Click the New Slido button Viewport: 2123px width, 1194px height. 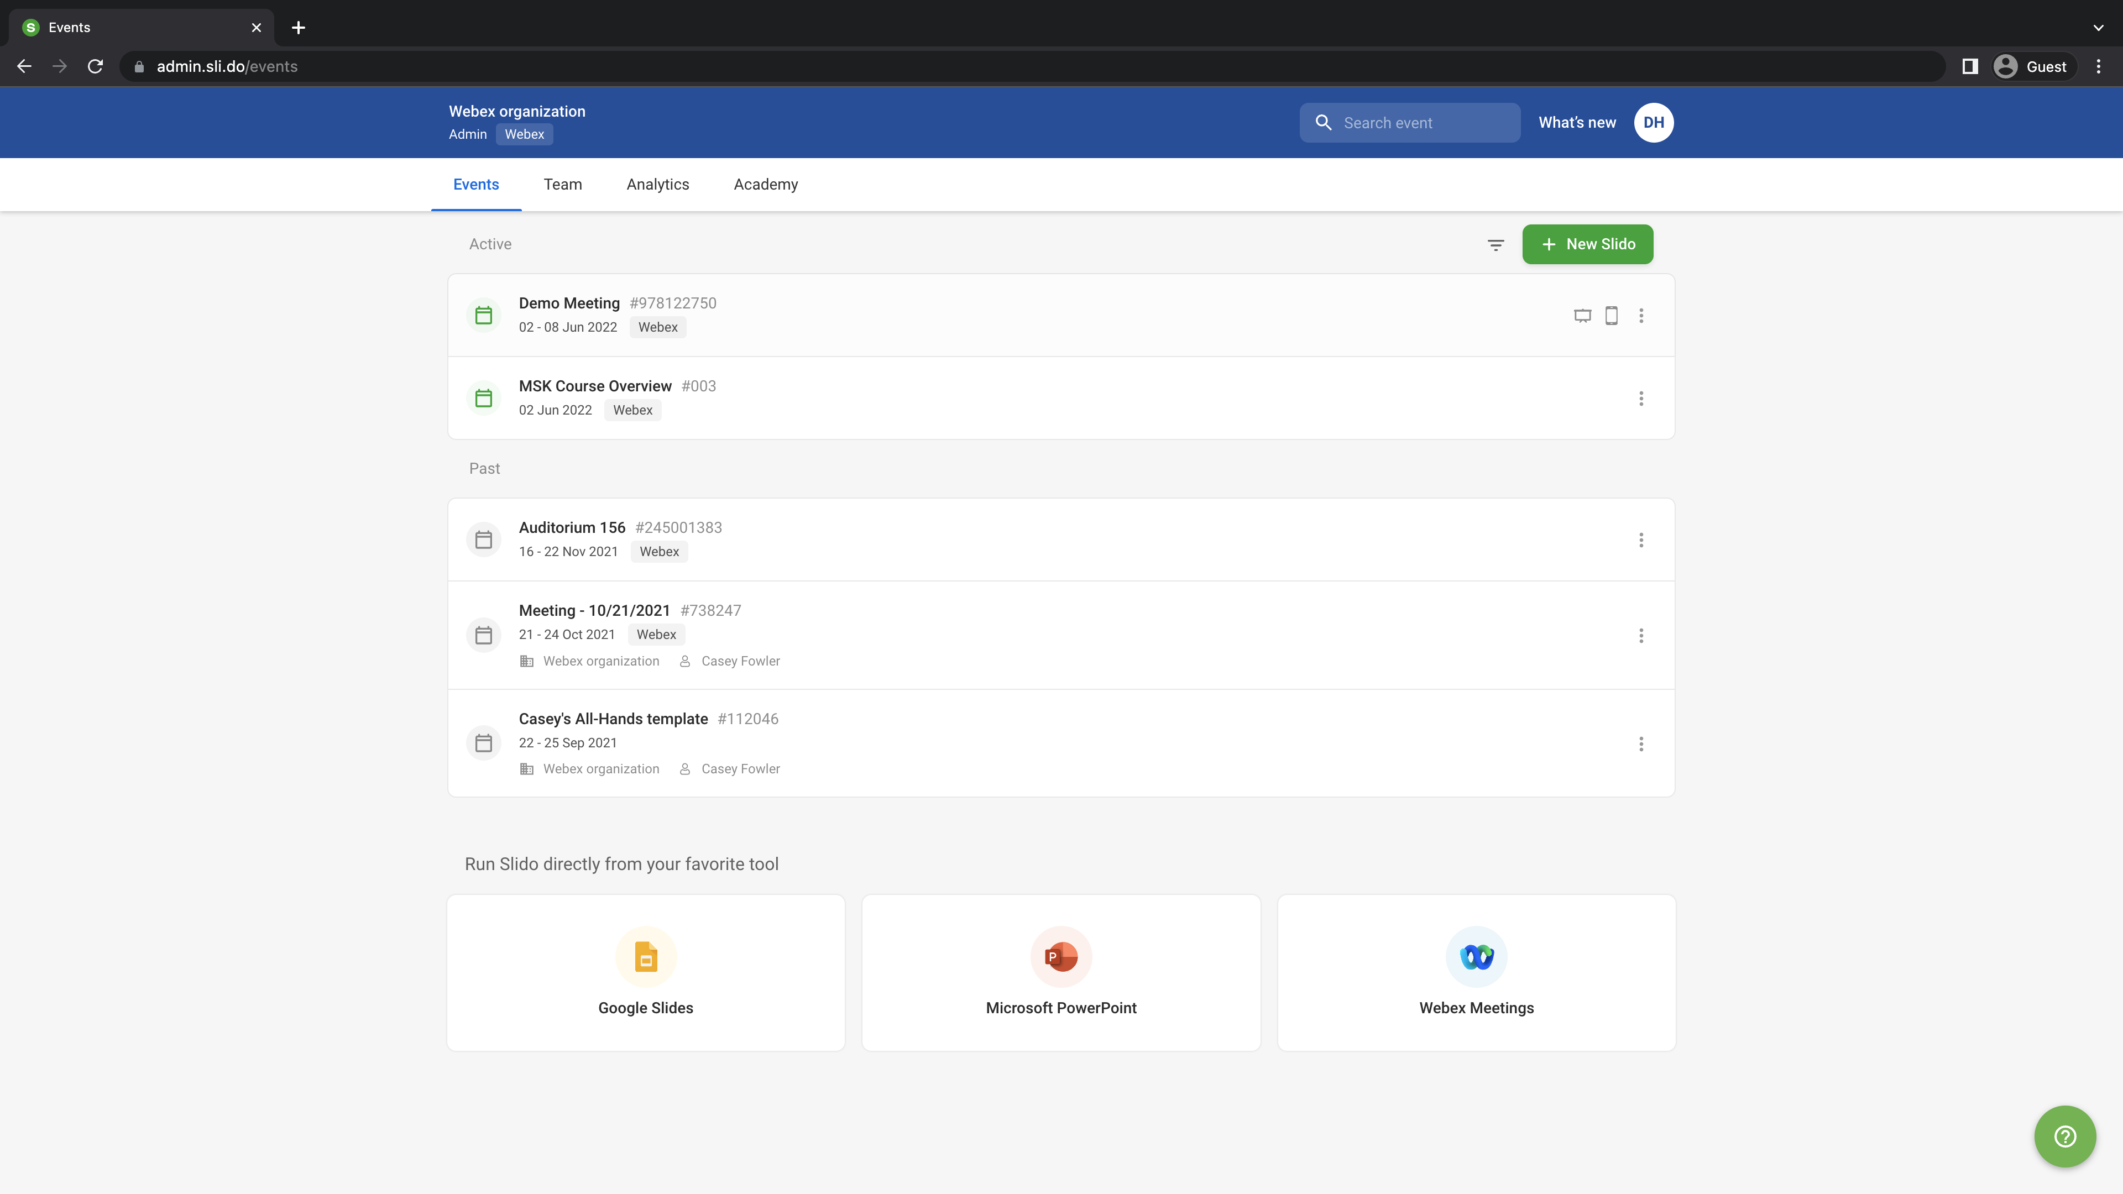(1587, 245)
